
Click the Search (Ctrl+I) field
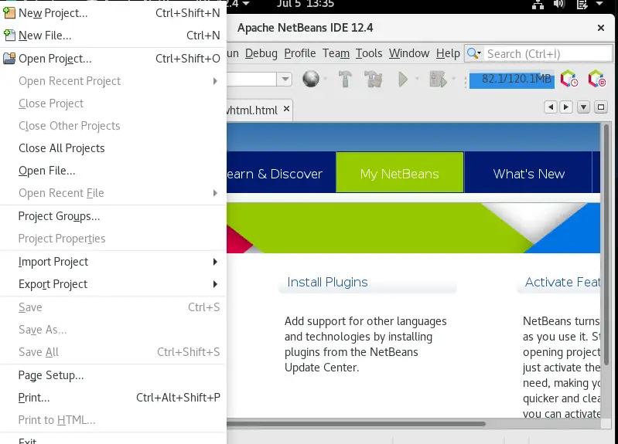click(x=548, y=53)
